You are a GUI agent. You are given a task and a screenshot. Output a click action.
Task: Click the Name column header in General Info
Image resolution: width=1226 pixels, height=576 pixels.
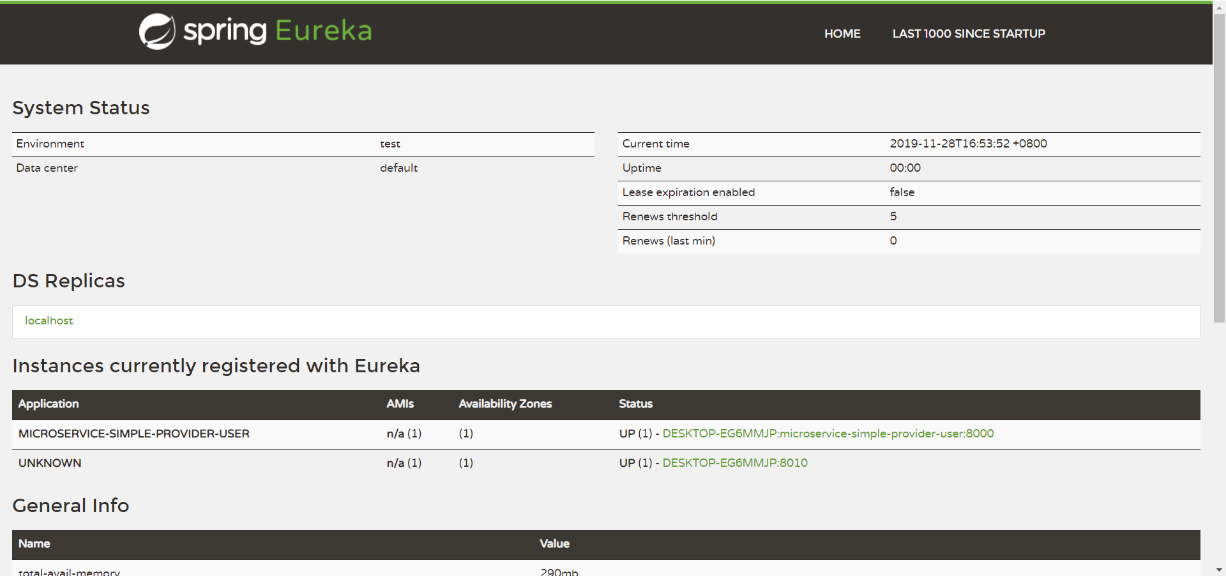click(x=34, y=543)
